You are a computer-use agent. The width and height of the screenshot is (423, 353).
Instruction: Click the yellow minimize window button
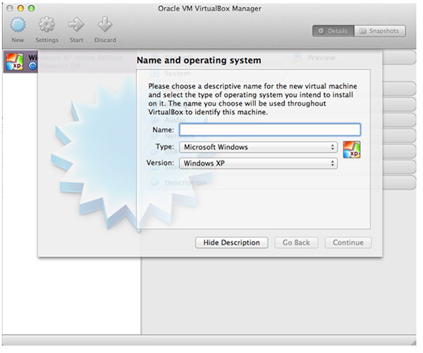20,8
